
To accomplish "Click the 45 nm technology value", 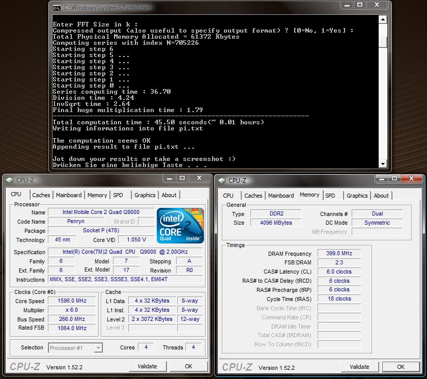I will [63, 239].
